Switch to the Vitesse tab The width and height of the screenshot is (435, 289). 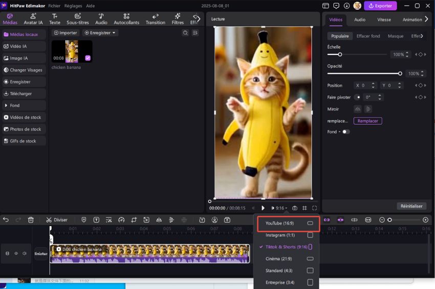[x=384, y=19]
